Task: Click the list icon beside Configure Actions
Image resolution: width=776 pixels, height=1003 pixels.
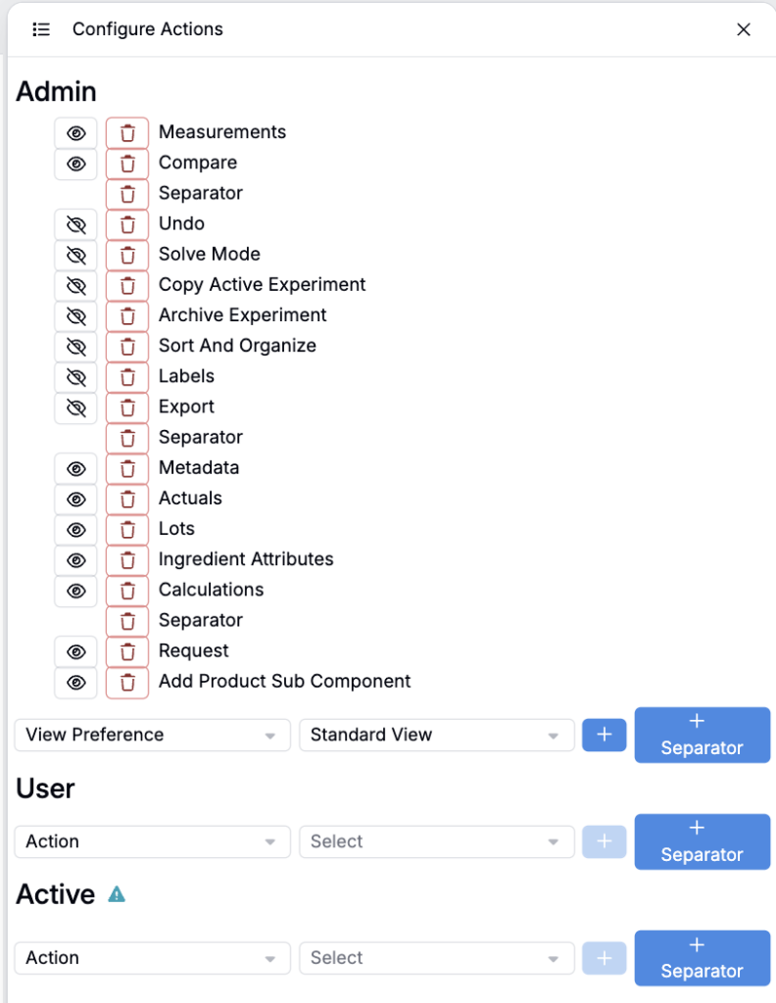Action: point(41,29)
